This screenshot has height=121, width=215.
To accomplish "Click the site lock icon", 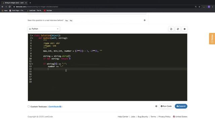I will click(14, 7).
